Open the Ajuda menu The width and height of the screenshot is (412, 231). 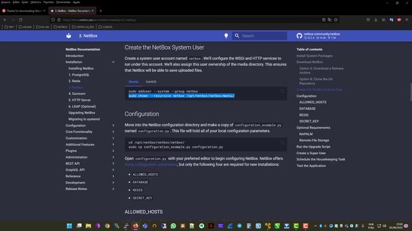coord(77,2)
